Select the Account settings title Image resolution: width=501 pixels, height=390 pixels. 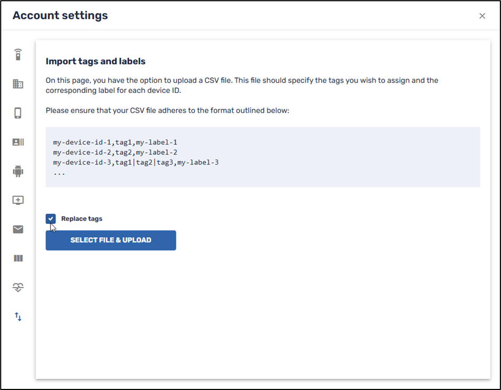(x=60, y=15)
